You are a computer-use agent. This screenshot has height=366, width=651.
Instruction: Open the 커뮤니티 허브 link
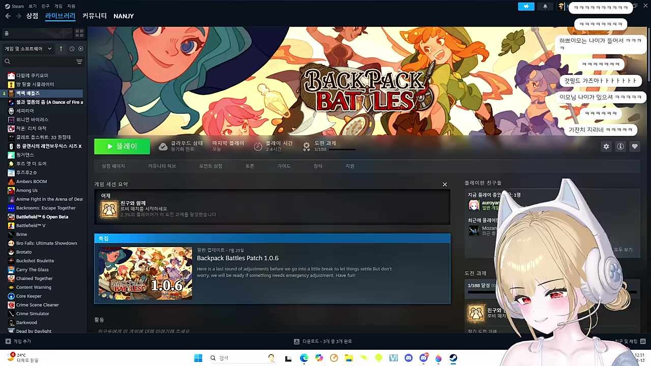[162, 166]
